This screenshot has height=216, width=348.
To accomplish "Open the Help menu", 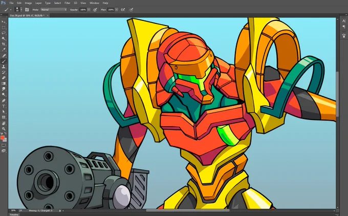I will (105, 3).
